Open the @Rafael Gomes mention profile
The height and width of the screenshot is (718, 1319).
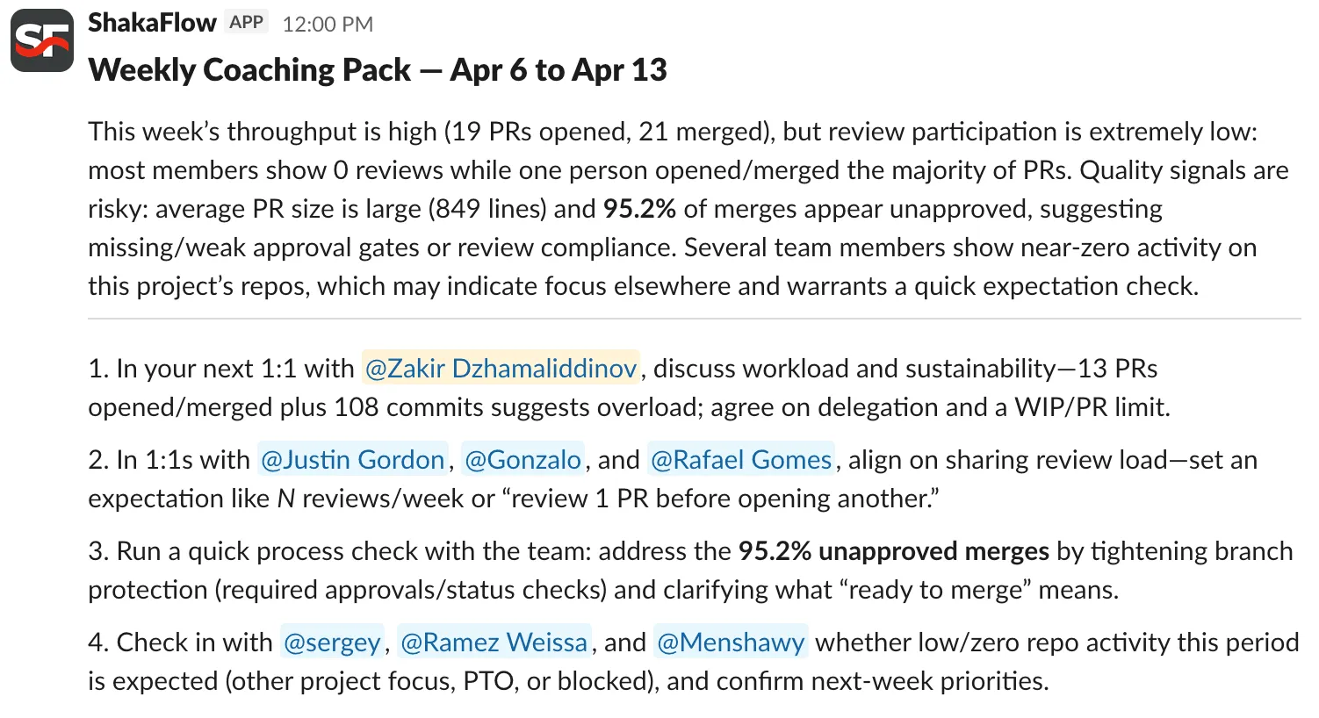pyautogui.click(x=740, y=459)
